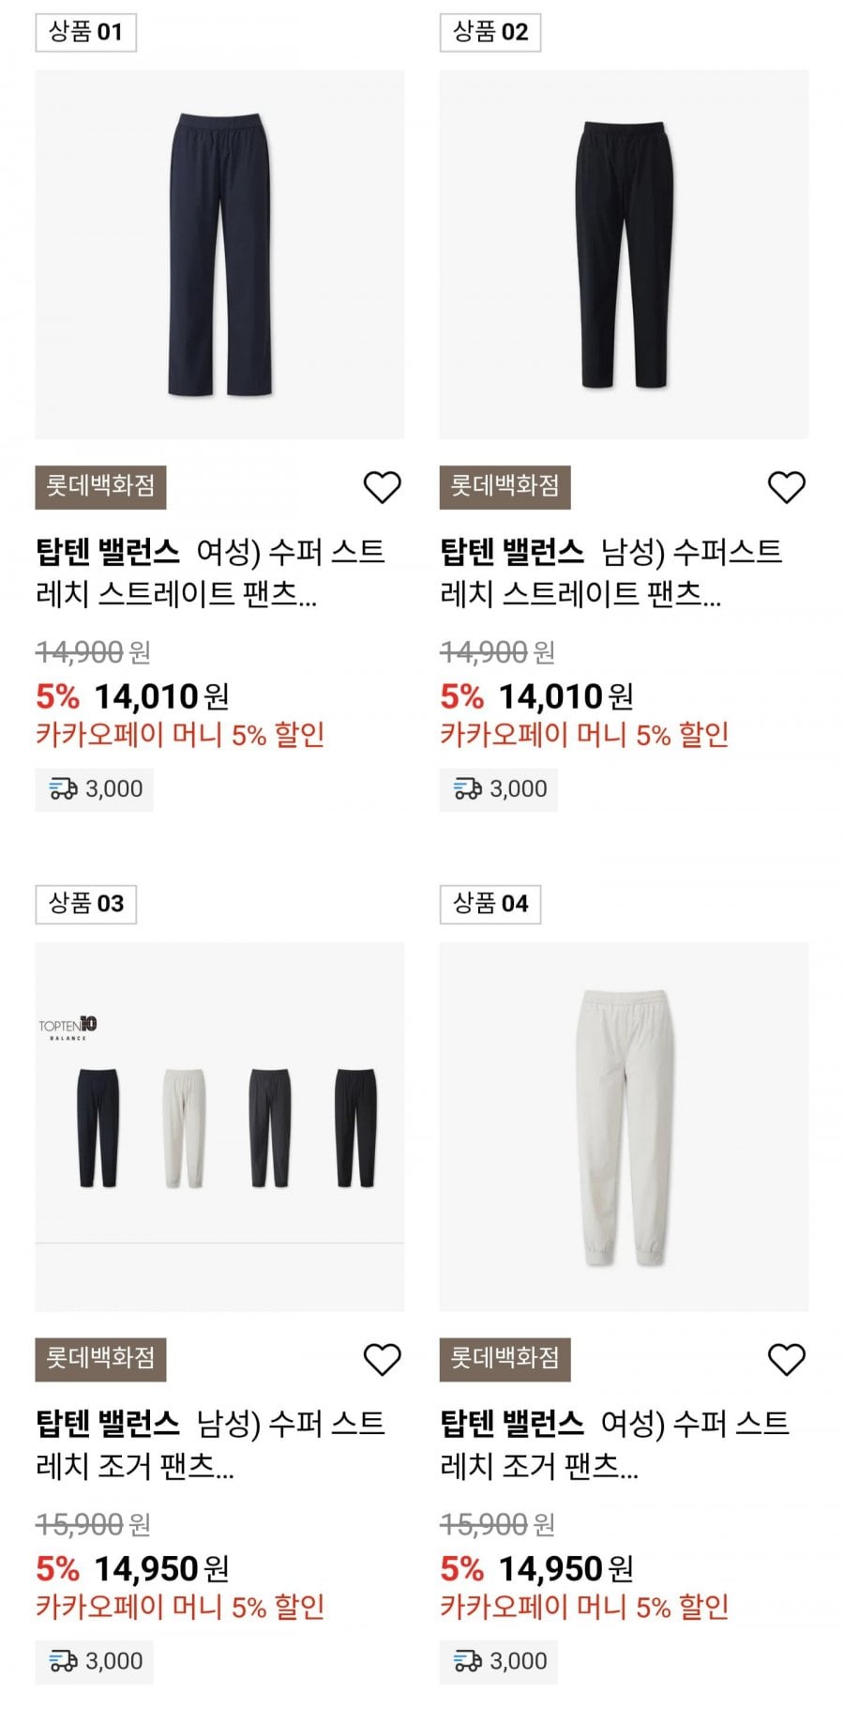
Task: Toggle wishlist heart for product 02
Action: [786, 487]
